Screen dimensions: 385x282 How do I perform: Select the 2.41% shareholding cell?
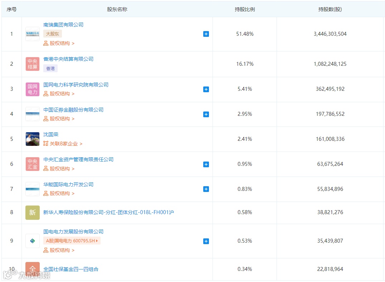(245, 139)
